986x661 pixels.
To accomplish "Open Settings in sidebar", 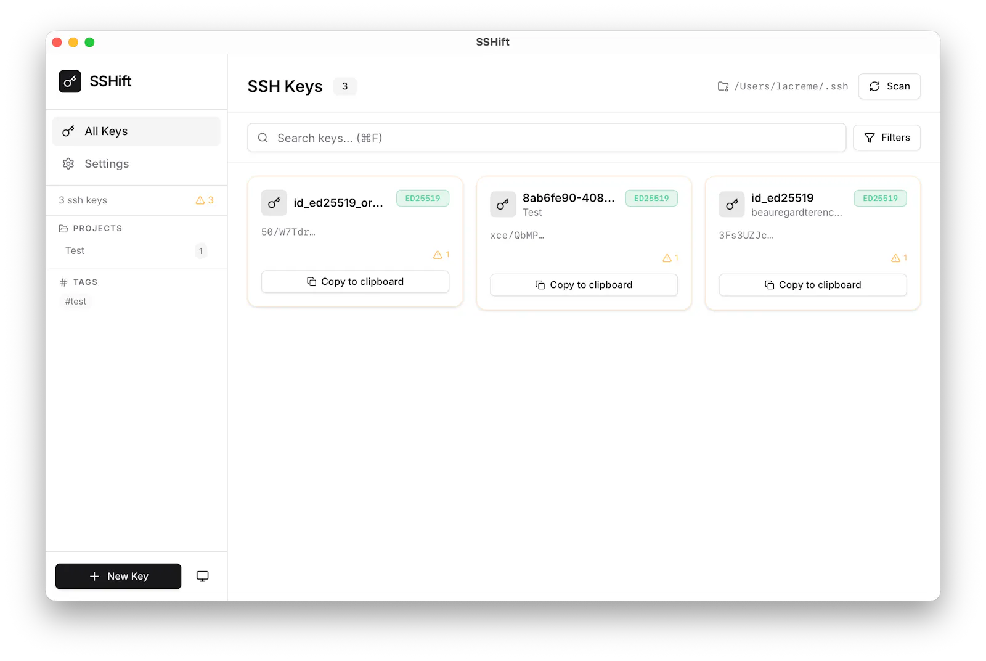I will [x=136, y=164].
